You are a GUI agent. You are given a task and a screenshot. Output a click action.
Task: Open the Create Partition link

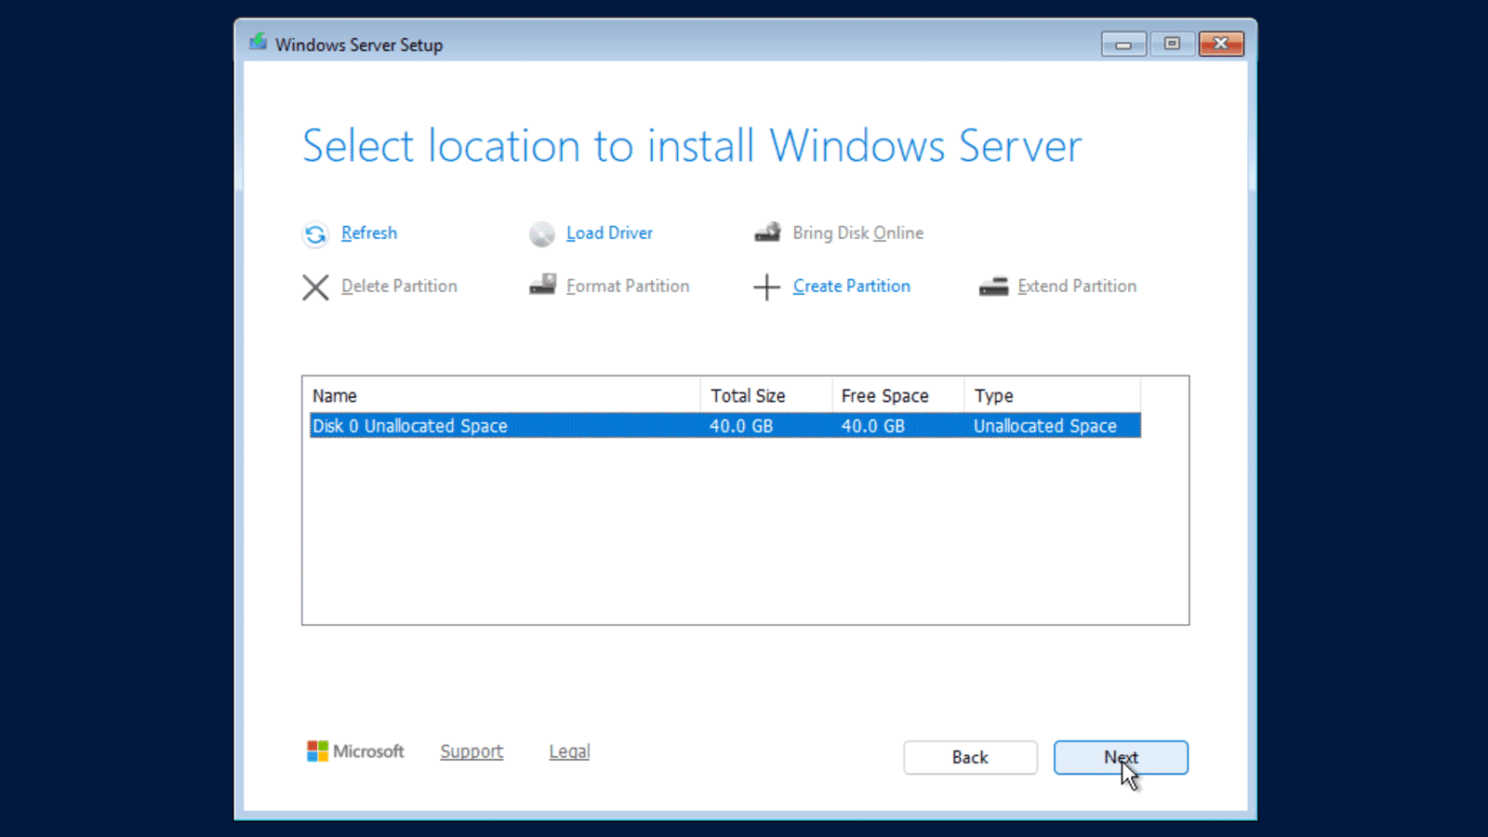[x=852, y=286]
